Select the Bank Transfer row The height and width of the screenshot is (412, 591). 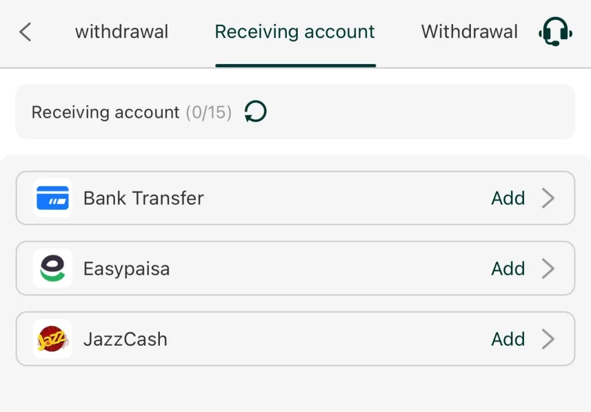231,198
